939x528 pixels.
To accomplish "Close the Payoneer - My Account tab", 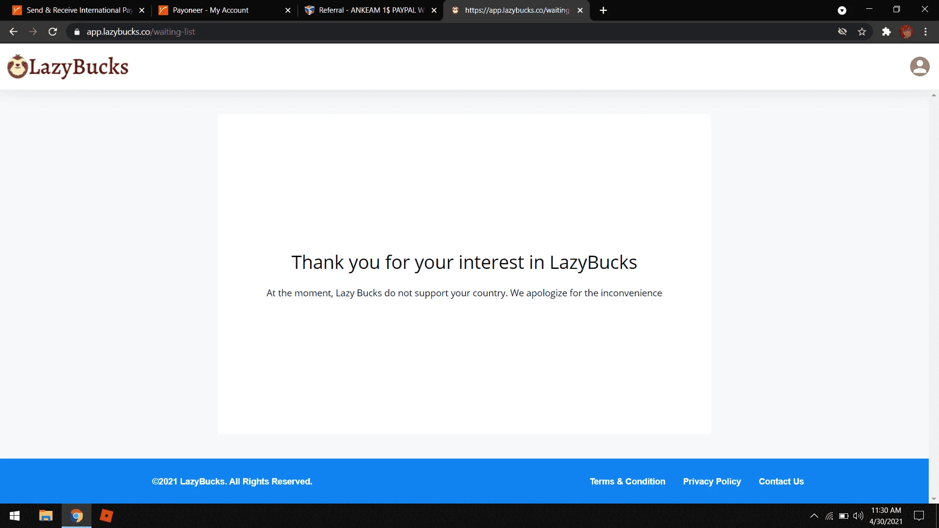I will pos(288,10).
